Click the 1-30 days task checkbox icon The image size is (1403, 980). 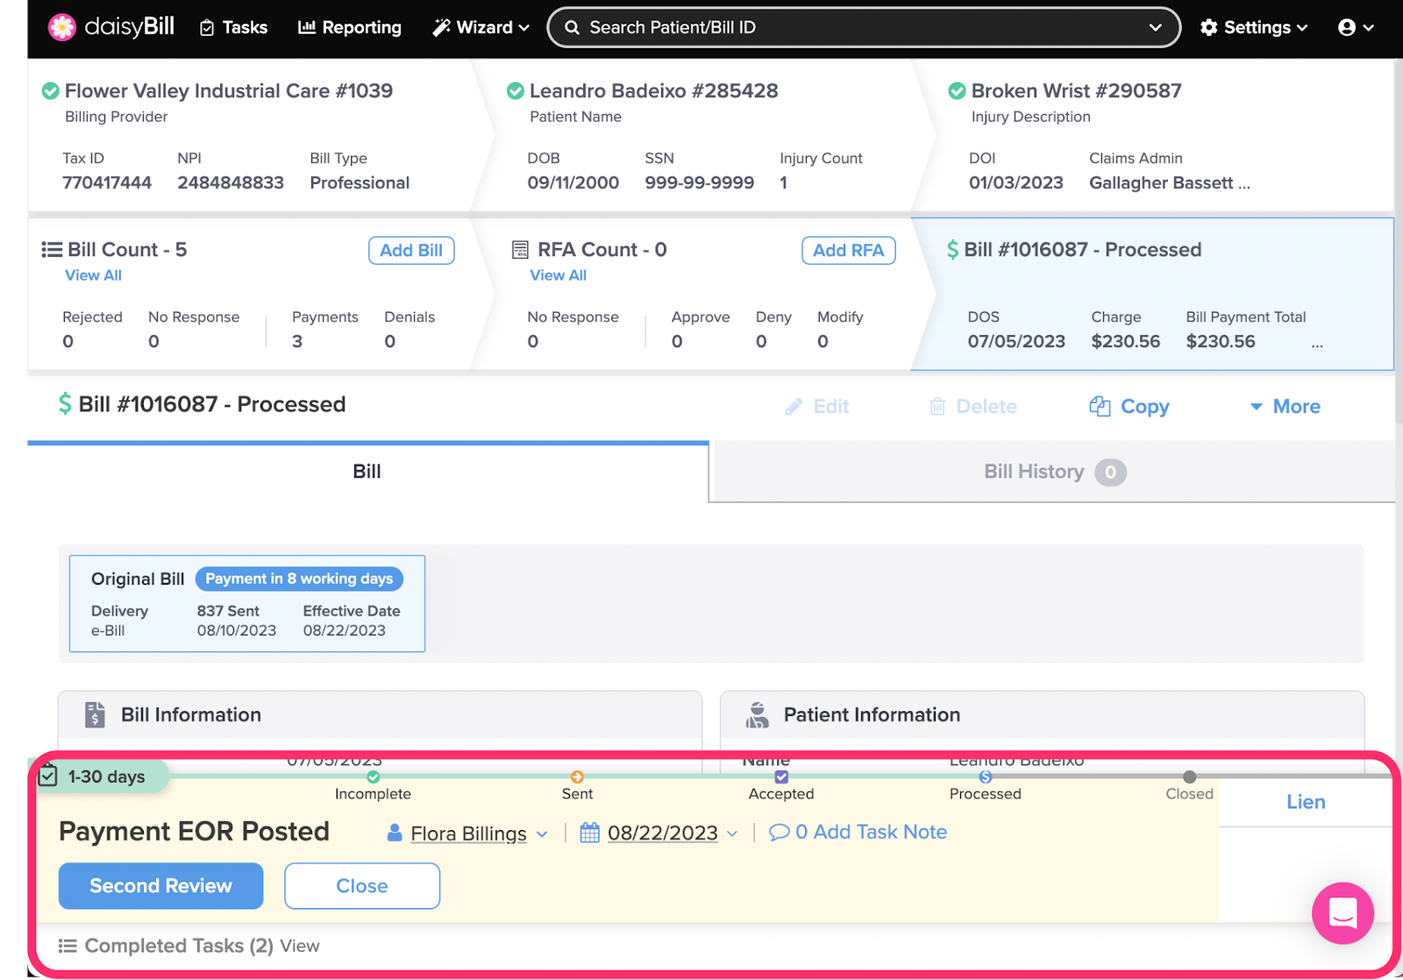click(48, 777)
